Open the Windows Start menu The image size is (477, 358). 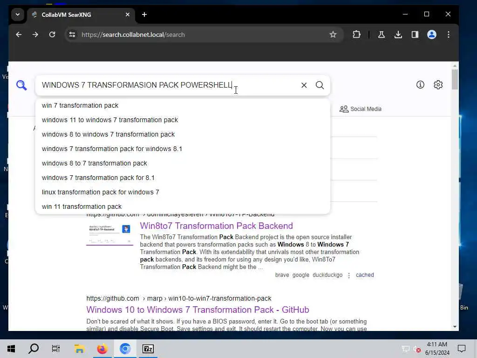11,349
